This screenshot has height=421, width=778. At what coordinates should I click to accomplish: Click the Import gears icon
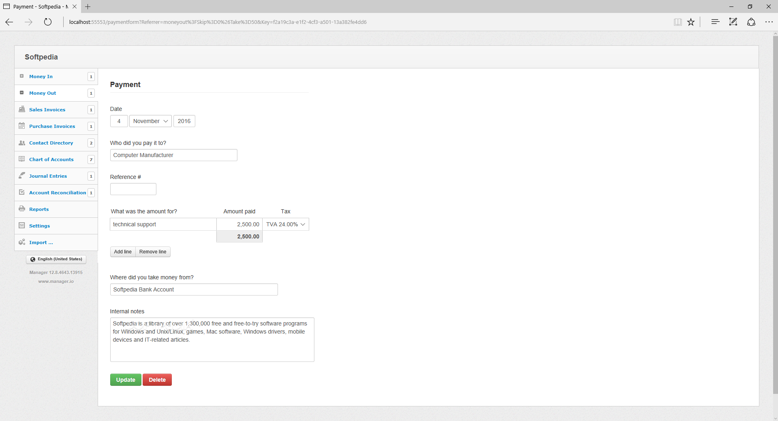[22, 242]
